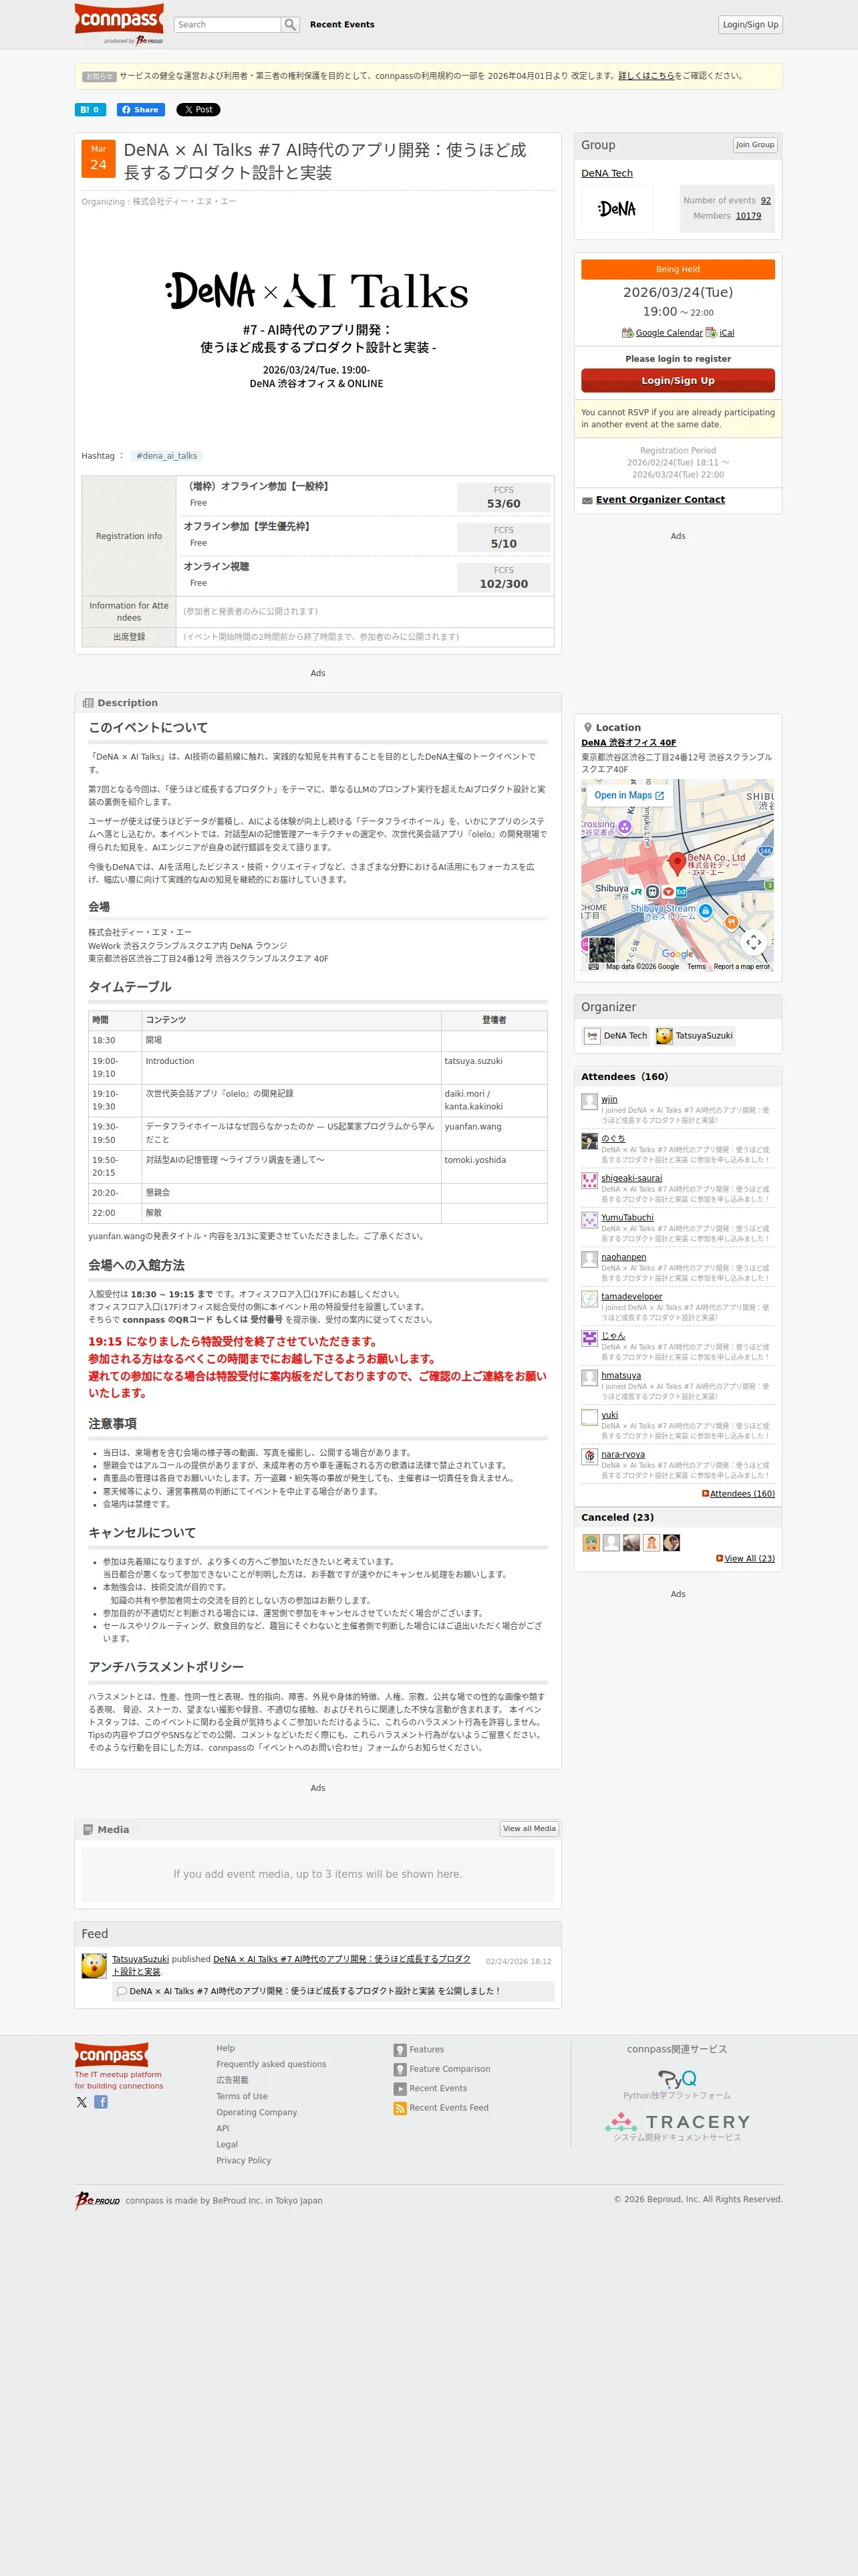Select the tomoki.yoshida speaker cell
The width and height of the screenshot is (858, 2576).
tap(494, 1167)
